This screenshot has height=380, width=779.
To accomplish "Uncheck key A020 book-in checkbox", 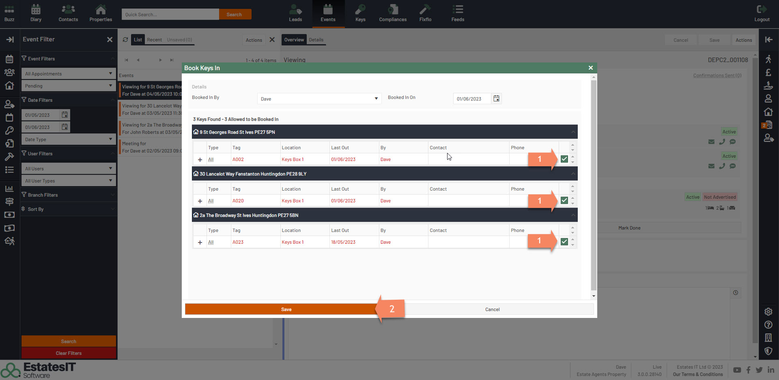I will pyautogui.click(x=564, y=200).
